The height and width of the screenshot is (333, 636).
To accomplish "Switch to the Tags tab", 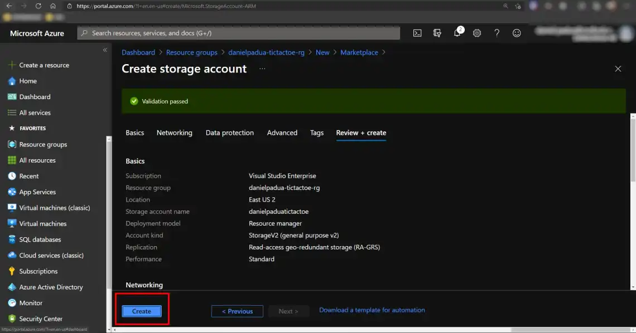I will pos(316,133).
